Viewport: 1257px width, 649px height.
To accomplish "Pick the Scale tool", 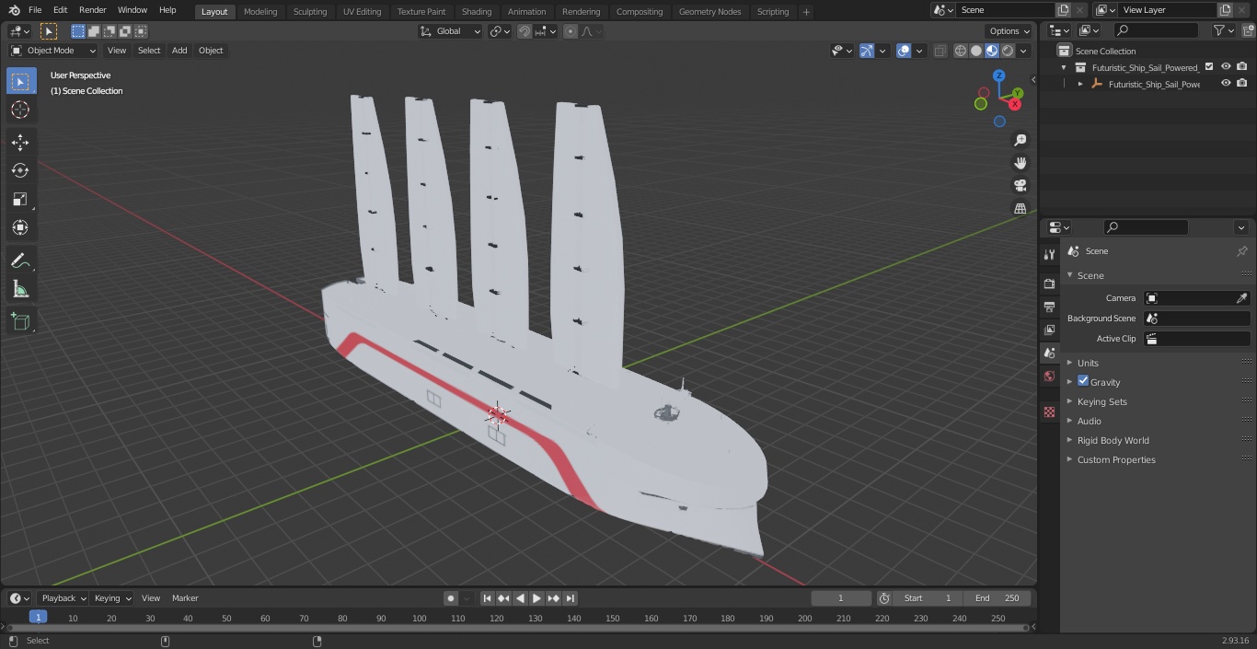I will tap(20, 200).
